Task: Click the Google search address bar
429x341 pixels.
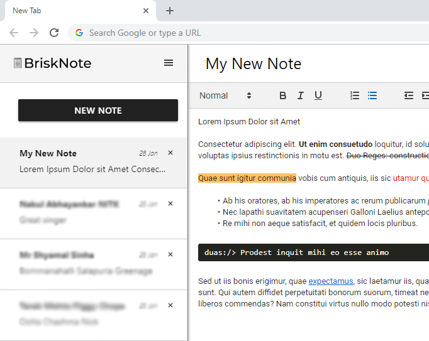Action: click(x=252, y=33)
